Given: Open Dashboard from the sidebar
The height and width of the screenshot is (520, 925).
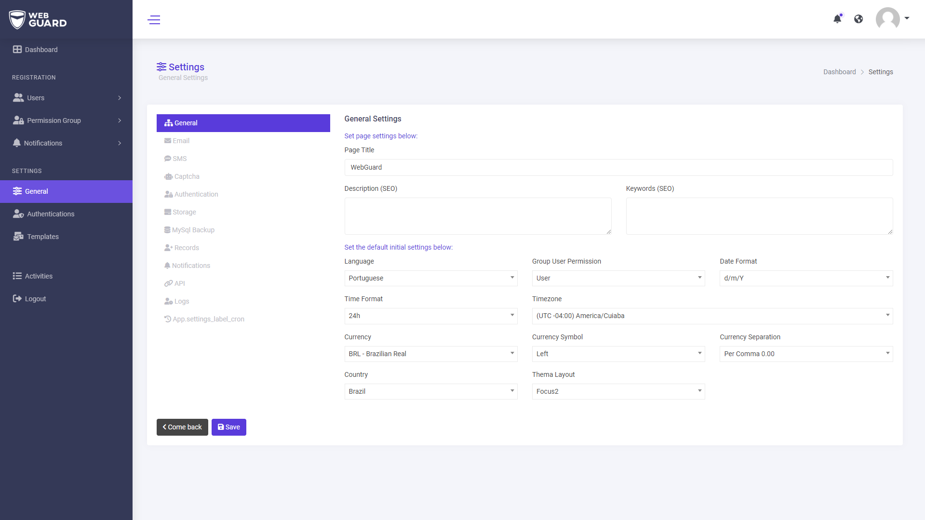Looking at the screenshot, I should tap(41, 50).
